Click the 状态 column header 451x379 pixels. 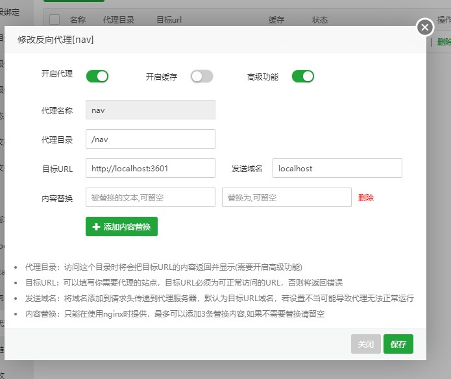coord(320,20)
